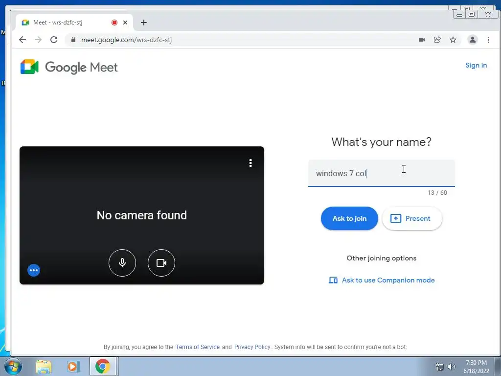Close the Meet tab
The image size is (501, 376).
[x=125, y=23]
